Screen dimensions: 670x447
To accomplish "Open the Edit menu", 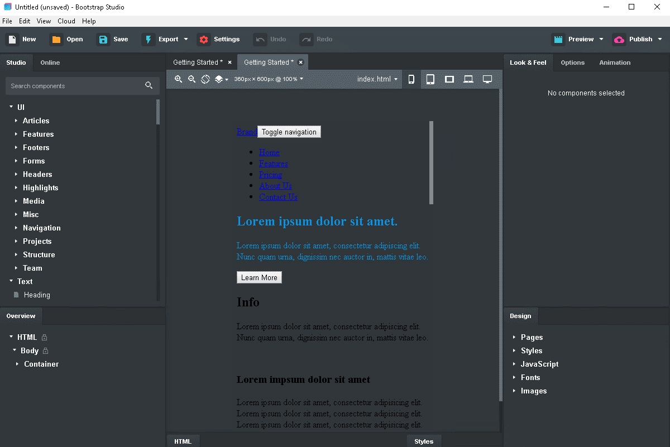I will click(x=25, y=21).
